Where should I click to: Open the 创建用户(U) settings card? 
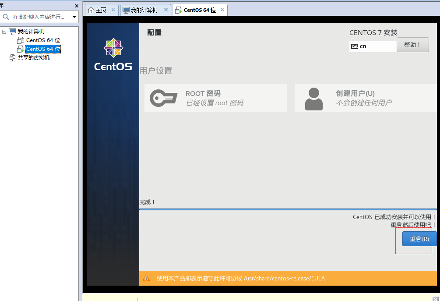[366, 98]
